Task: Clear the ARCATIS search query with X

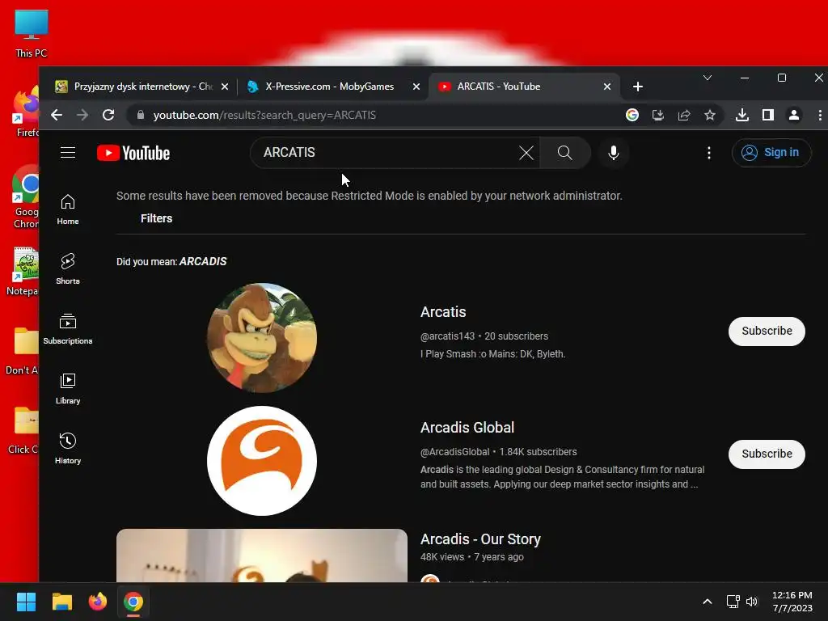Action: tap(526, 153)
